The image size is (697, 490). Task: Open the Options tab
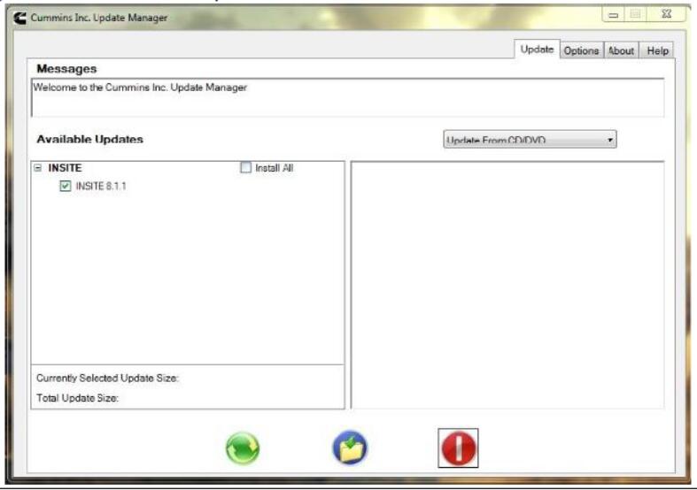click(x=581, y=50)
